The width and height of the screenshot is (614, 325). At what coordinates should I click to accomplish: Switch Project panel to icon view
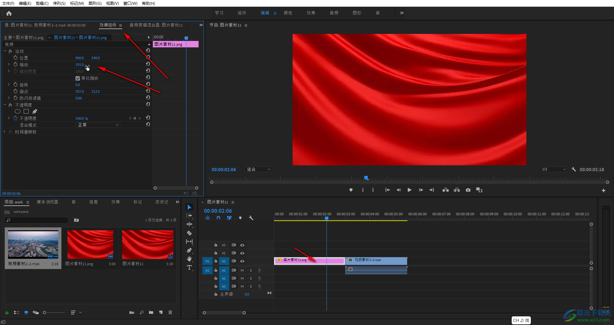point(26,313)
